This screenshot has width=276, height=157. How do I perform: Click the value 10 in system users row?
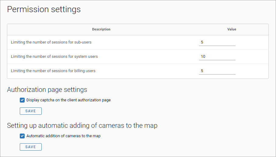coord(203,57)
